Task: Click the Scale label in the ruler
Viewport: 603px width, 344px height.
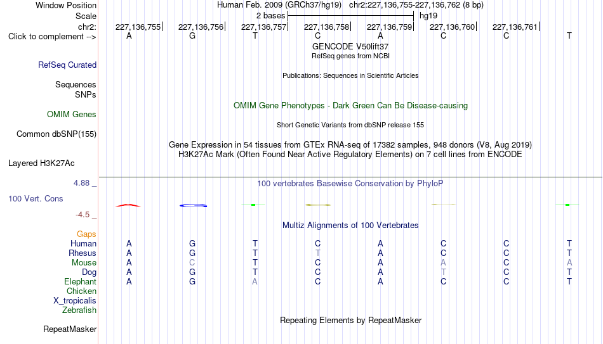Action: (86, 16)
